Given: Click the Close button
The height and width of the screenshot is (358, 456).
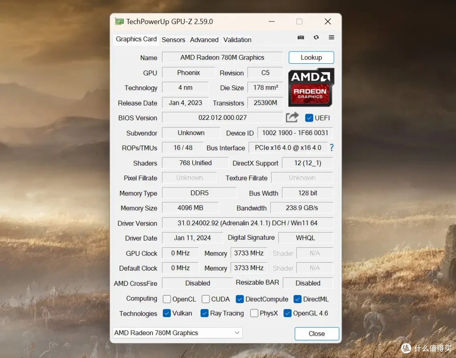Looking at the screenshot, I should click(317, 334).
